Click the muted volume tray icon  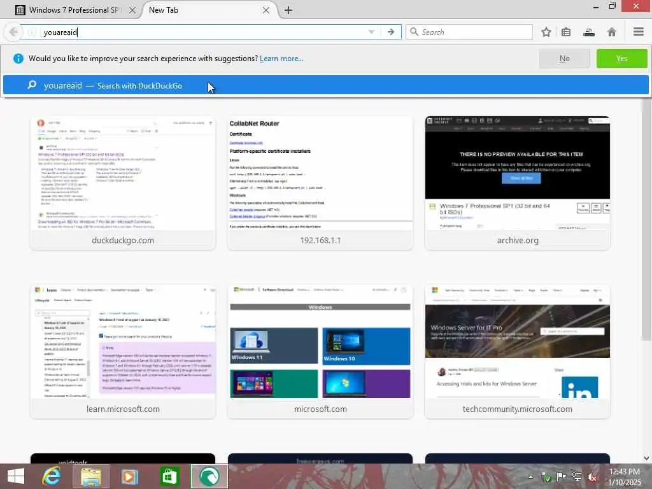click(x=592, y=477)
